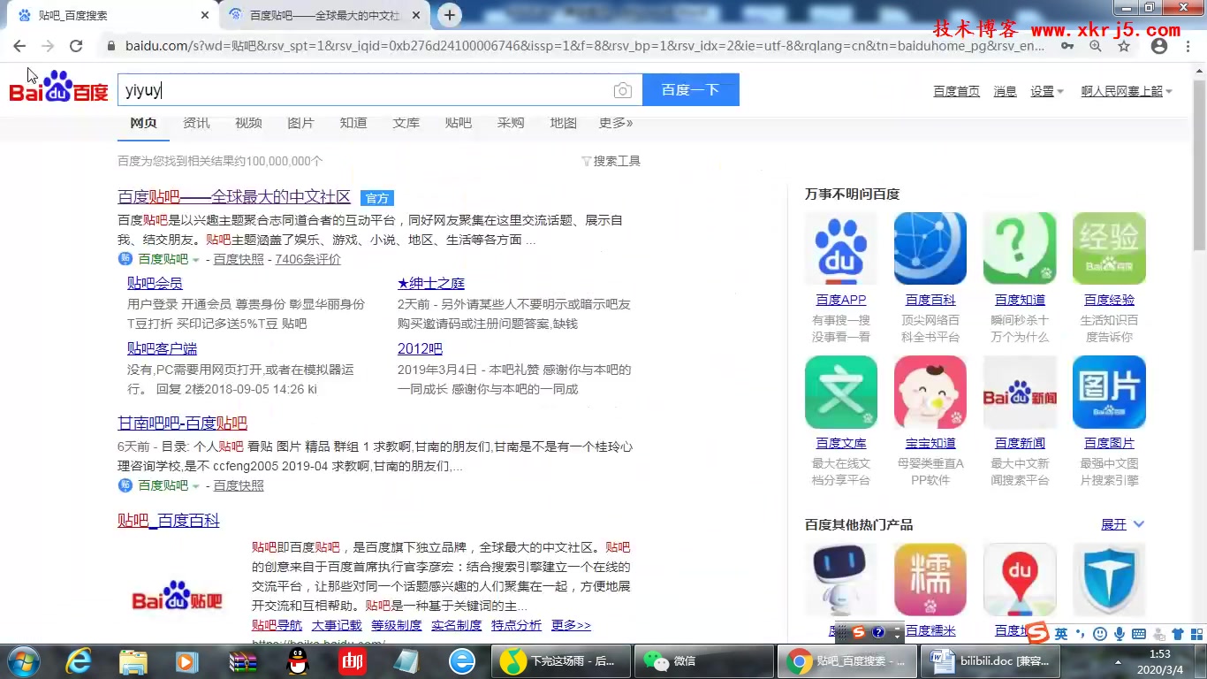
Task: Switch to the 图片 search tab
Action: [x=300, y=123]
